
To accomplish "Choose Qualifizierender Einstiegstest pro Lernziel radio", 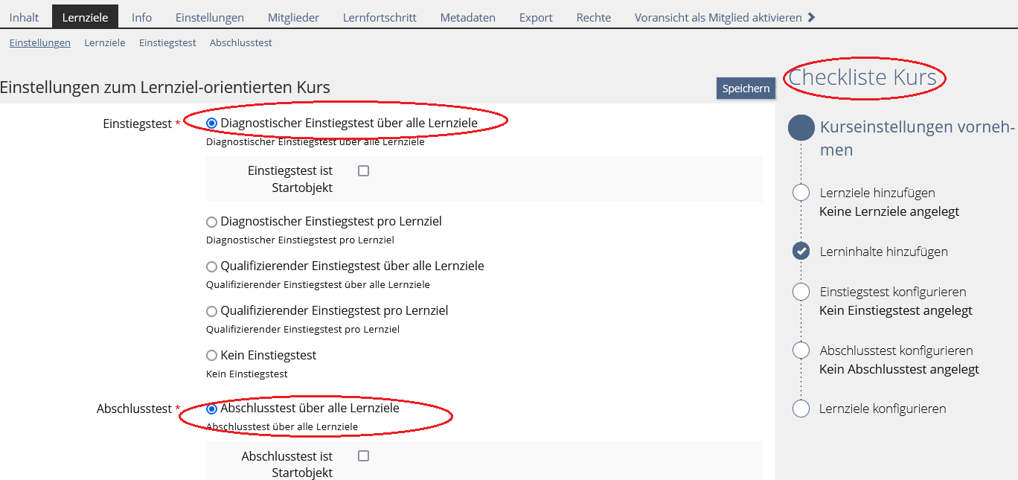I will [212, 311].
